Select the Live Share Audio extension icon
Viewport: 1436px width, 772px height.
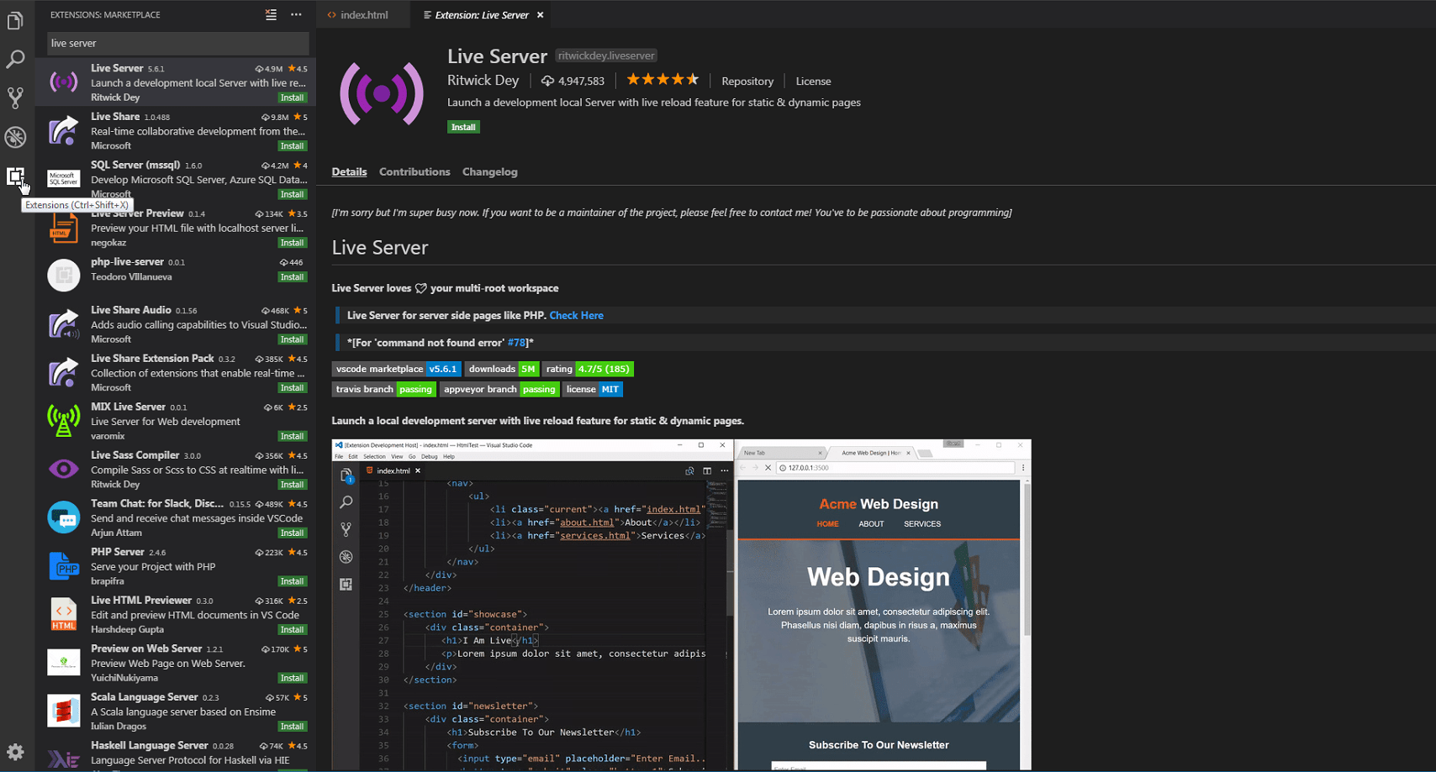64,323
